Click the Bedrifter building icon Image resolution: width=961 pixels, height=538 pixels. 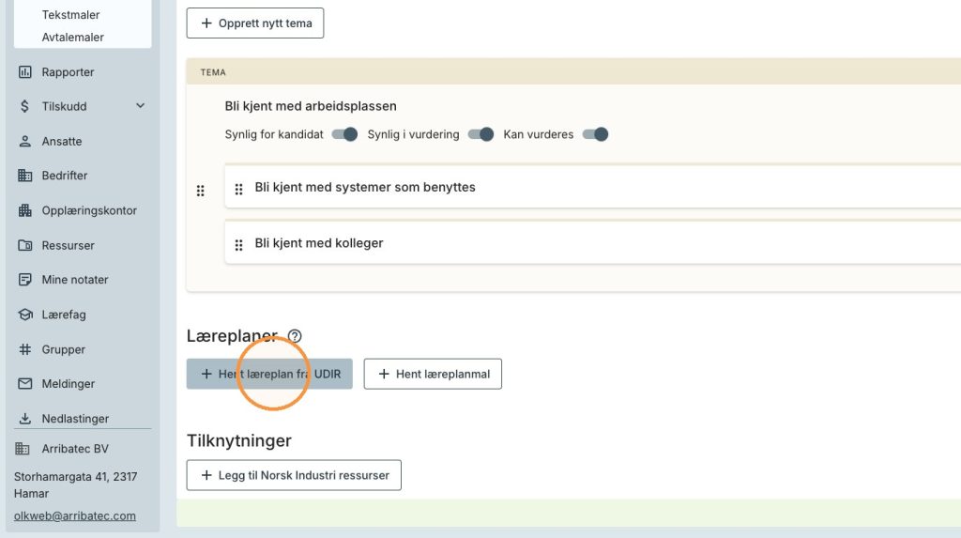[x=25, y=176]
